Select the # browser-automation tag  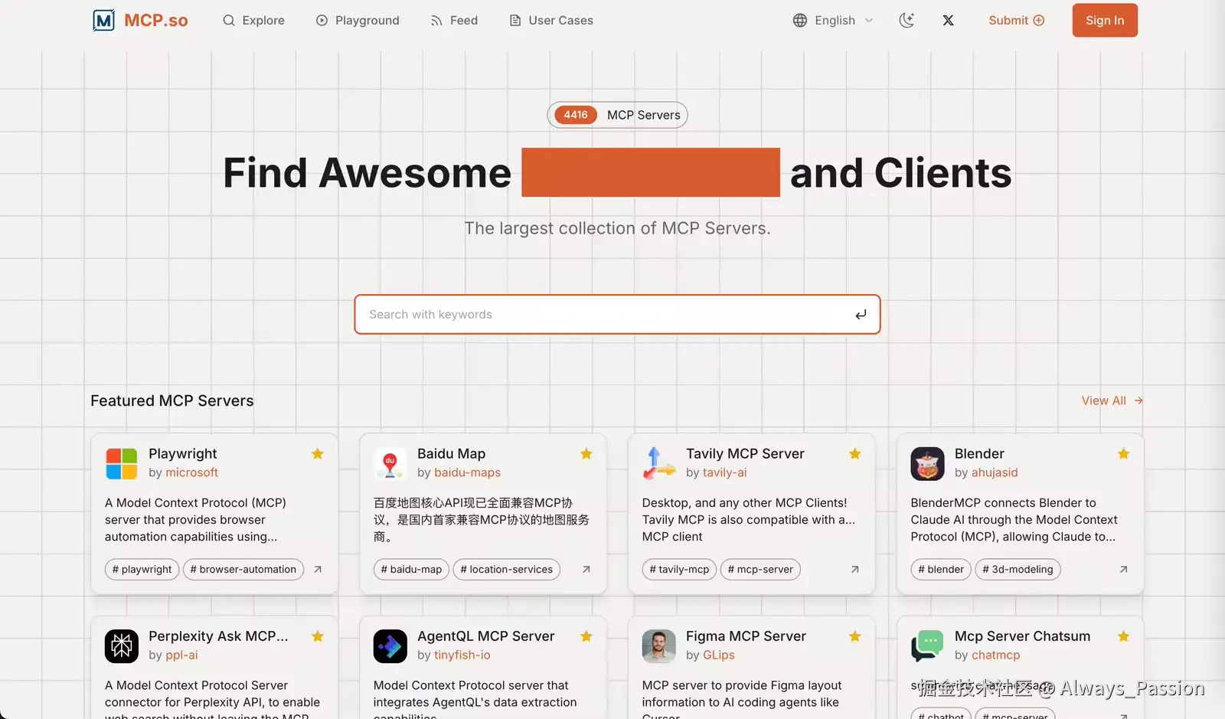pos(243,570)
